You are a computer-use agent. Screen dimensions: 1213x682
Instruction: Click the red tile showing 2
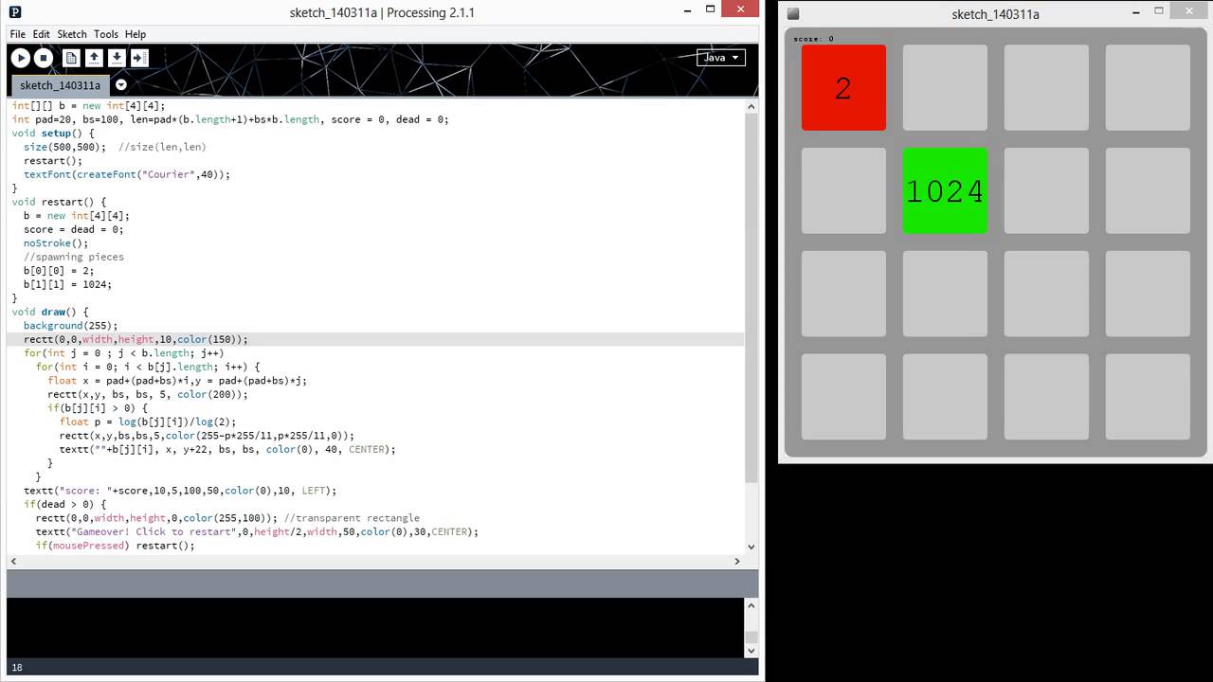tap(843, 88)
